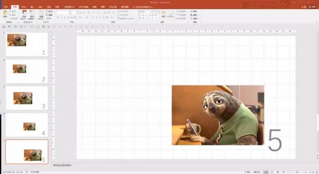
Task: Click the zoom slider in status bar
Action: (297, 172)
